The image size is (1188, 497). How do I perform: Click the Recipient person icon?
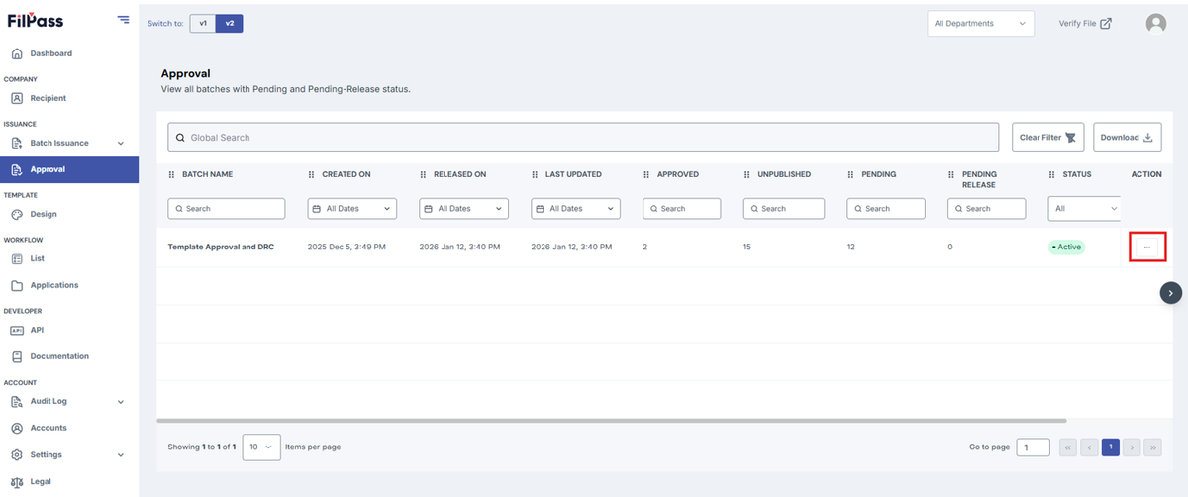pyautogui.click(x=17, y=98)
